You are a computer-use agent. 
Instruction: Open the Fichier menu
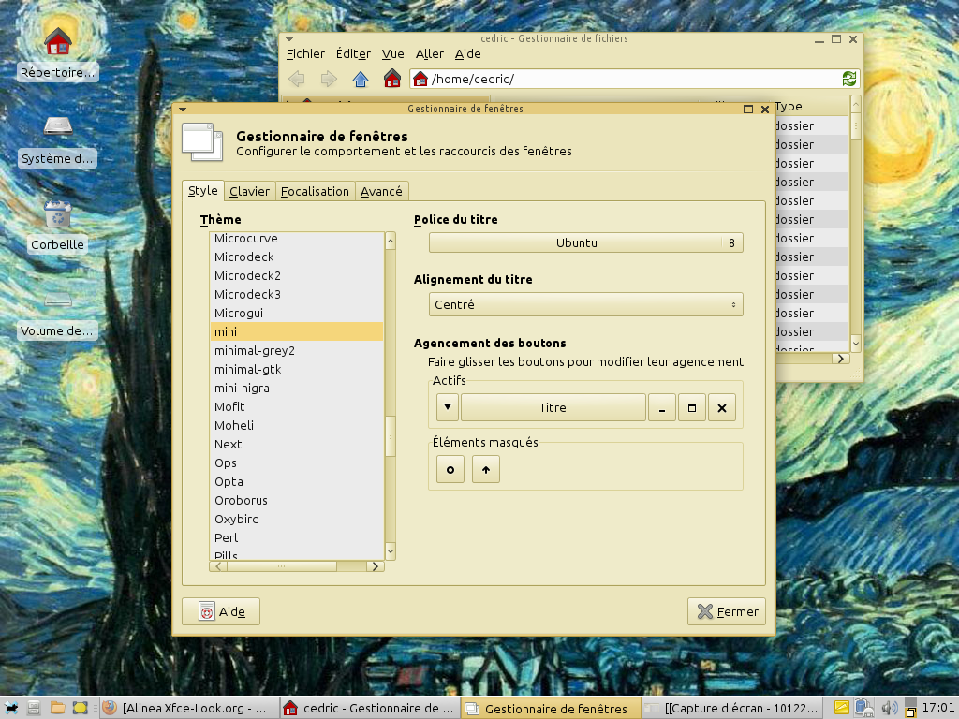pos(305,53)
